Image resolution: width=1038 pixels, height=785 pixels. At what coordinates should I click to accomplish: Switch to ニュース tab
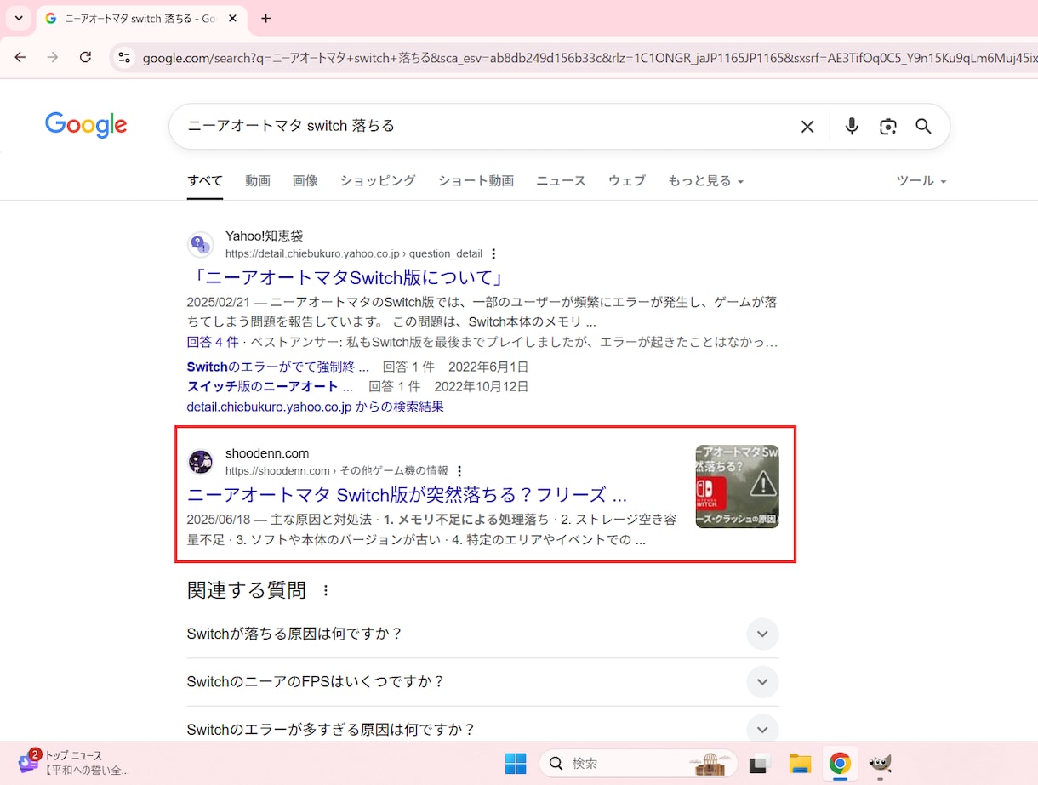[x=561, y=180]
